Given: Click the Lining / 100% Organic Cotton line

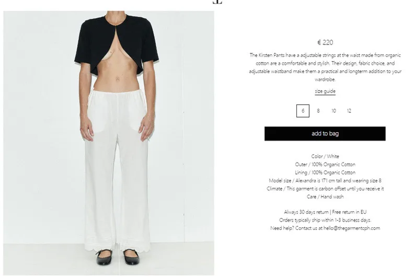Looking at the screenshot, I should [325, 172].
